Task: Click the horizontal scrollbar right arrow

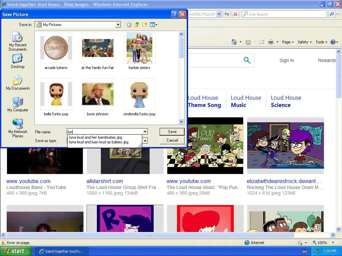Action: [x=333, y=235]
